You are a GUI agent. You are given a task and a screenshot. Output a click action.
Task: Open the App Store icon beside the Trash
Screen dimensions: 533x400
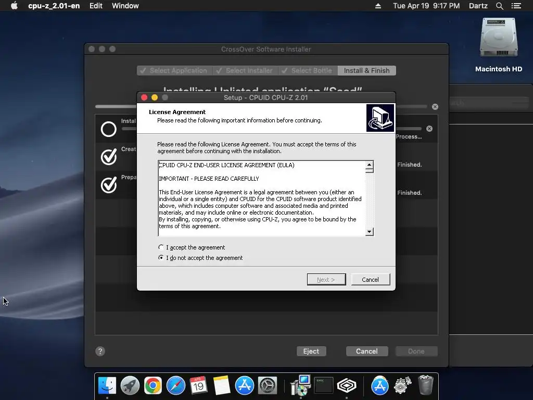tap(379, 386)
